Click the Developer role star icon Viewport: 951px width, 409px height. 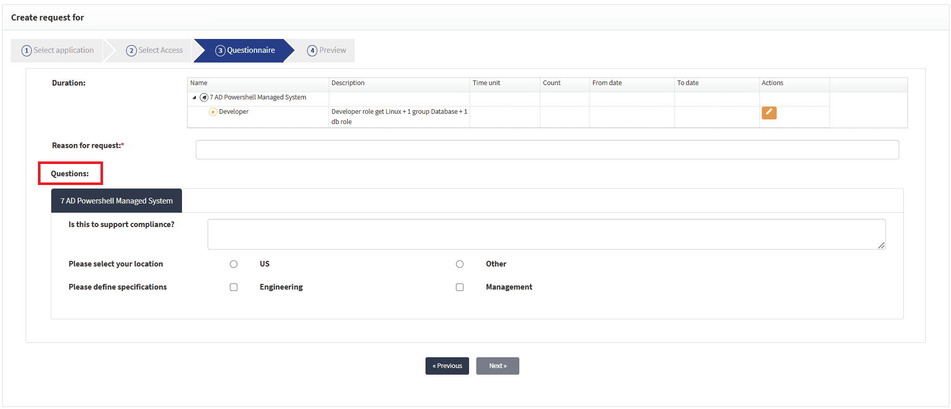click(213, 112)
